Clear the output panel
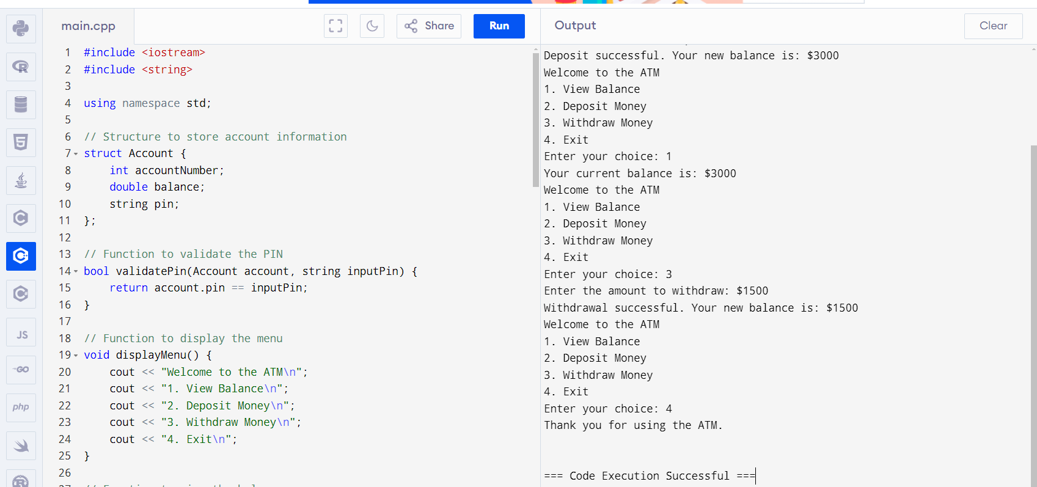Viewport: 1037px width, 487px height. tap(993, 26)
